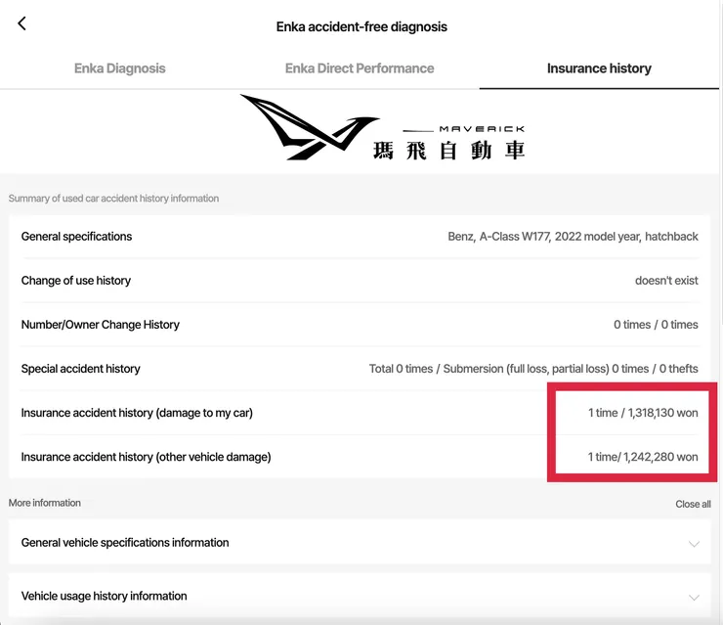Image resolution: width=723 pixels, height=625 pixels.
Task: Click the Enka accident-free diagnosis page title
Action: coord(361,26)
